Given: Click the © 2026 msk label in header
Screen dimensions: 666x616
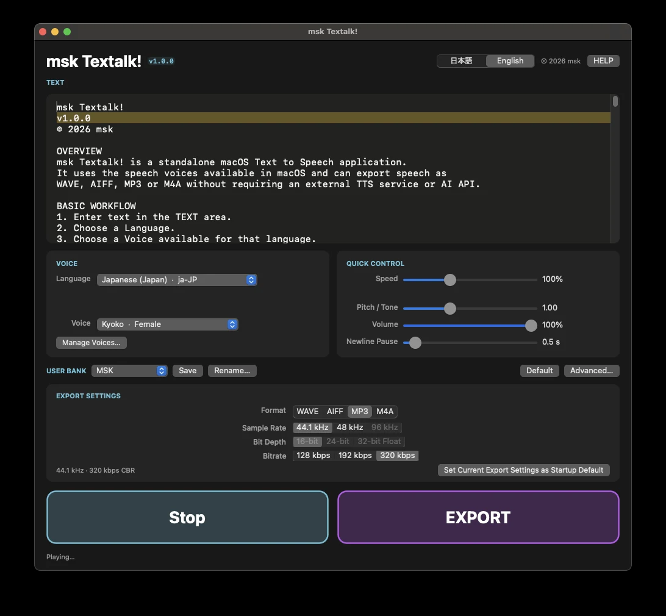Looking at the screenshot, I should click(x=560, y=61).
